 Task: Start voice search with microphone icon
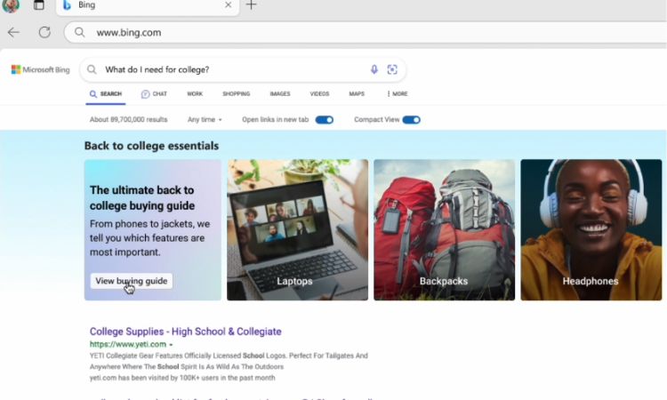374,69
